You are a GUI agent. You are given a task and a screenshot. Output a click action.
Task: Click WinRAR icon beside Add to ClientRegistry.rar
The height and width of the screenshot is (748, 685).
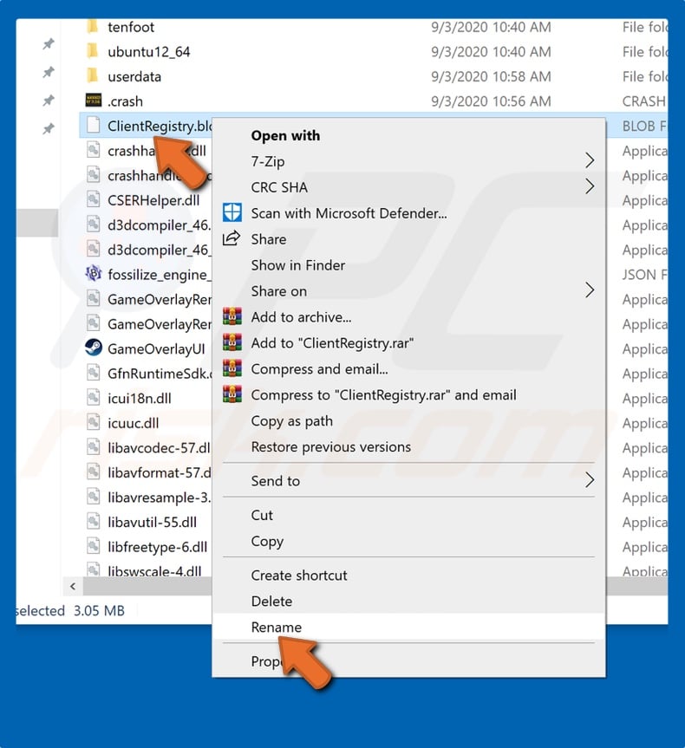(232, 341)
